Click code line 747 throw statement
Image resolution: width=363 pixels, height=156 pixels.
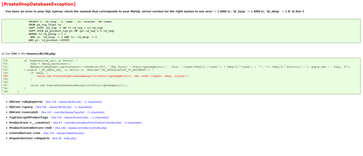(x=79, y=85)
